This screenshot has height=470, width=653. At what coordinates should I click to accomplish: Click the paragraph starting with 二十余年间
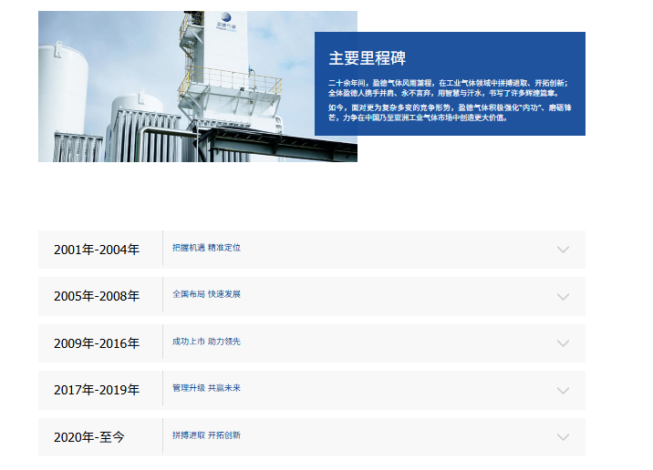[448, 87]
